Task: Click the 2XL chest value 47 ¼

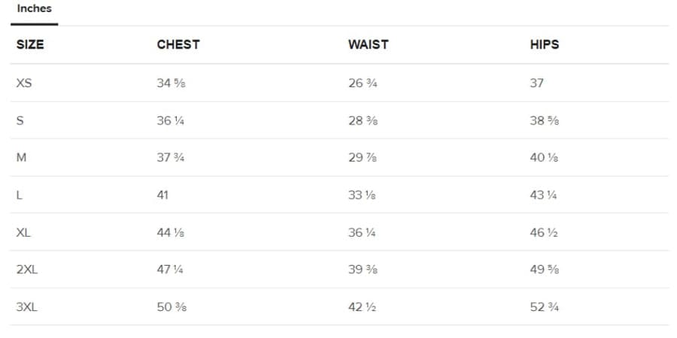Action: coord(171,270)
